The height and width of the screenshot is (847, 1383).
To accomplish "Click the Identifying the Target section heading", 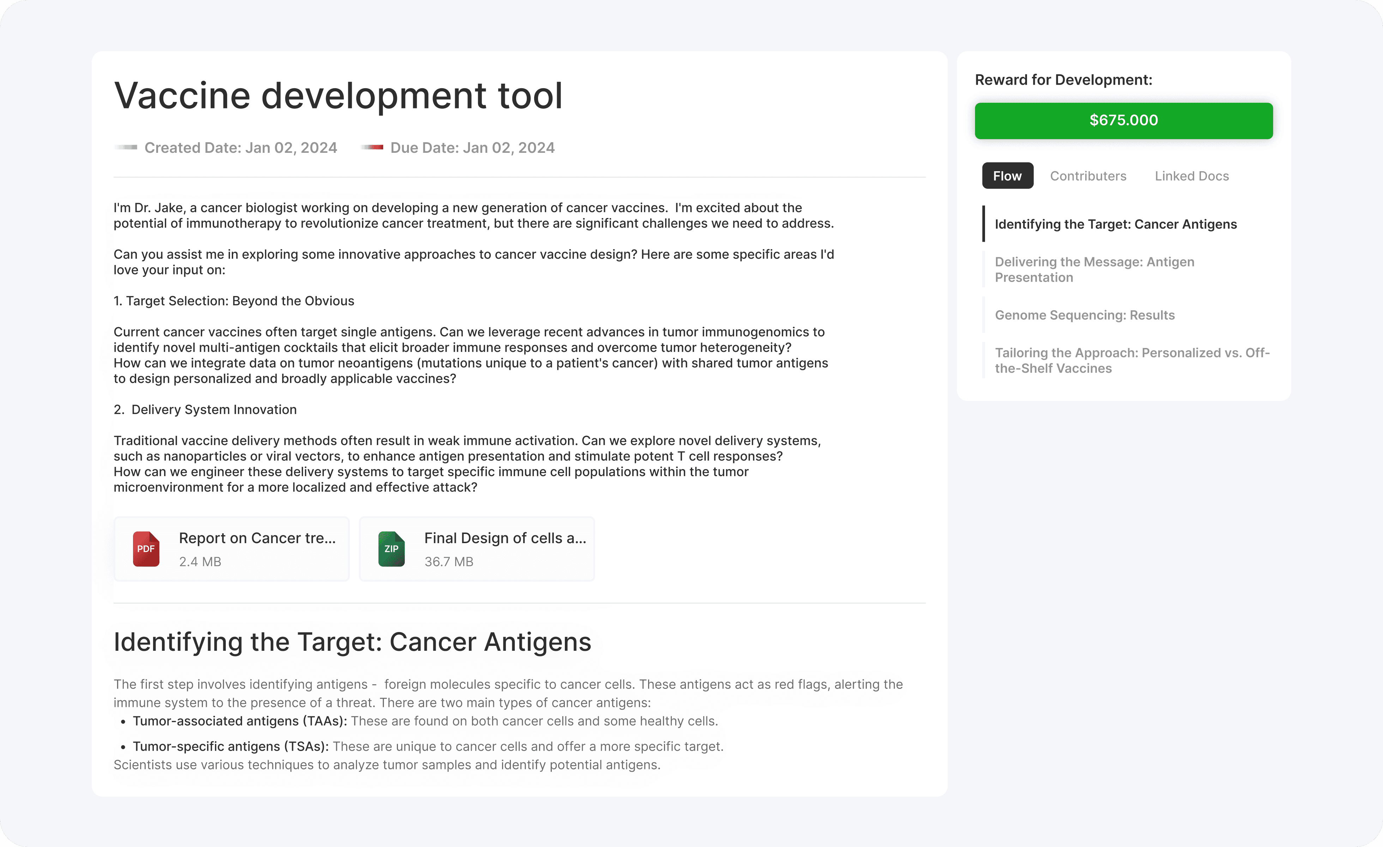I will tap(352, 642).
